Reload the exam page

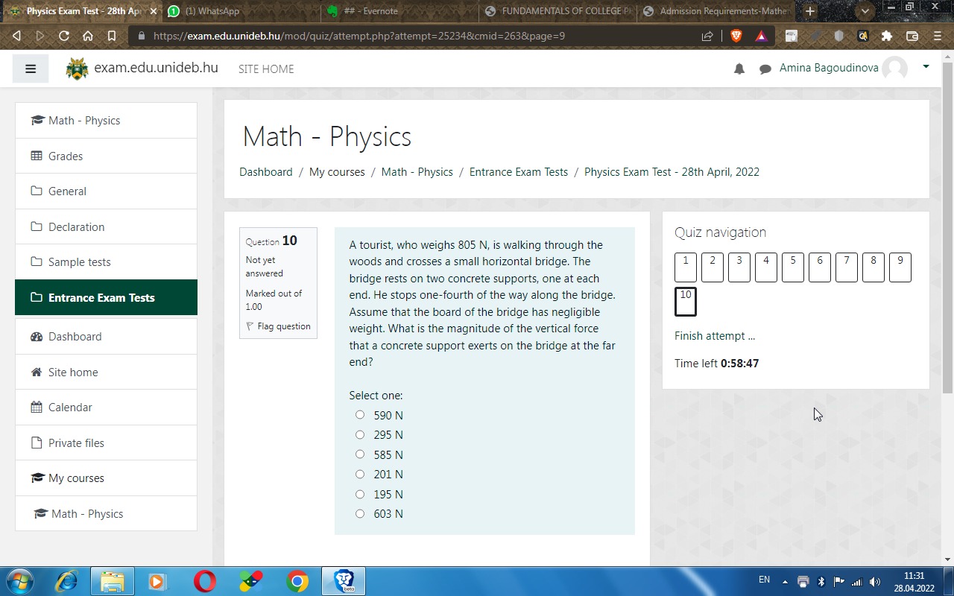point(64,36)
